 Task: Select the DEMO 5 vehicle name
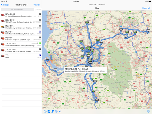pos(9,38)
